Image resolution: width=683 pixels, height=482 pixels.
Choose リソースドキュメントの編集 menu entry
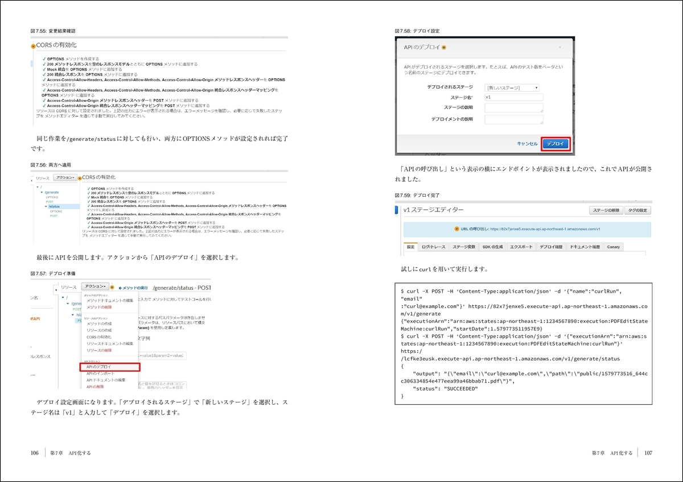point(110,344)
